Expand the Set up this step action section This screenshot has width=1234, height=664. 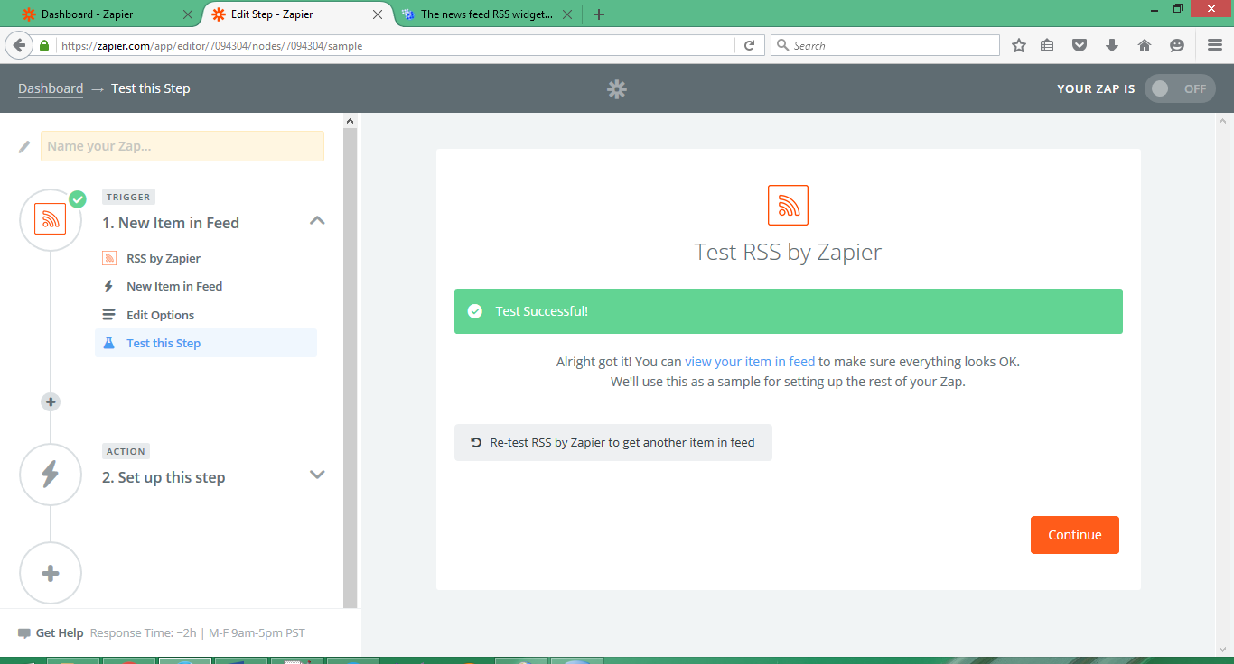[x=317, y=475]
